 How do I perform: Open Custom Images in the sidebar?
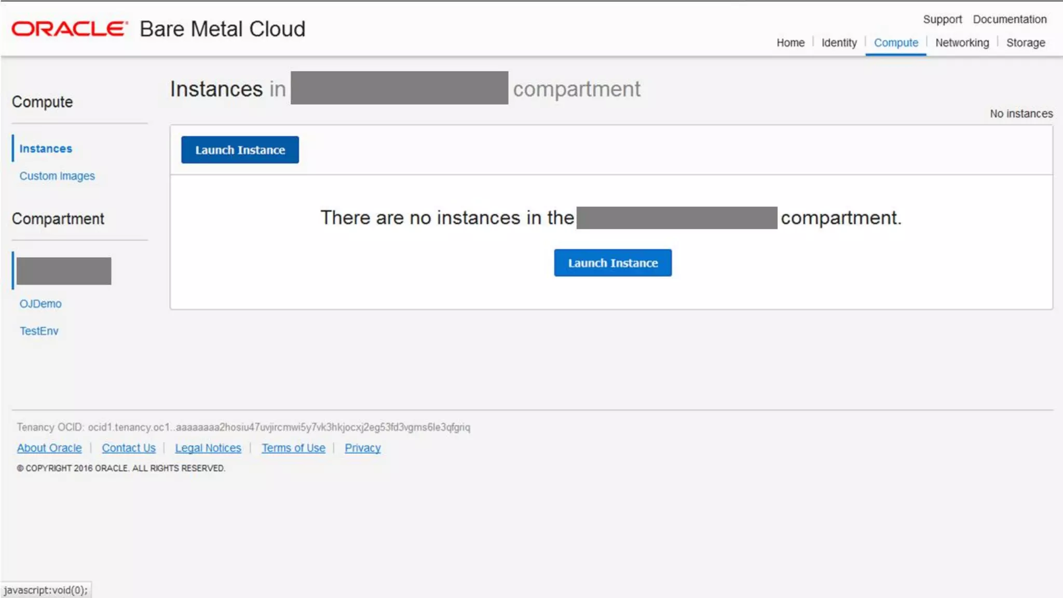pyautogui.click(x=57, y=176)
